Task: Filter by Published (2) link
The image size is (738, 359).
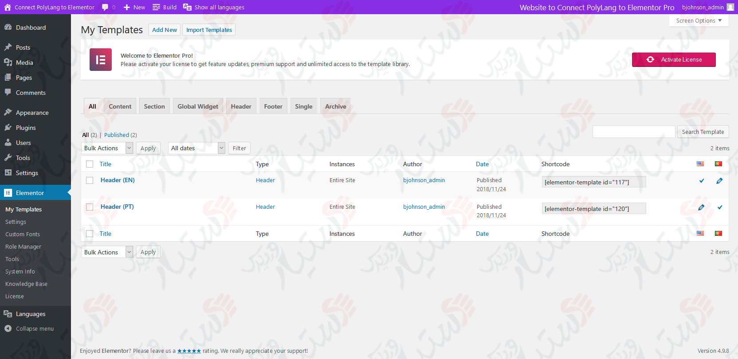Action: 121,135
